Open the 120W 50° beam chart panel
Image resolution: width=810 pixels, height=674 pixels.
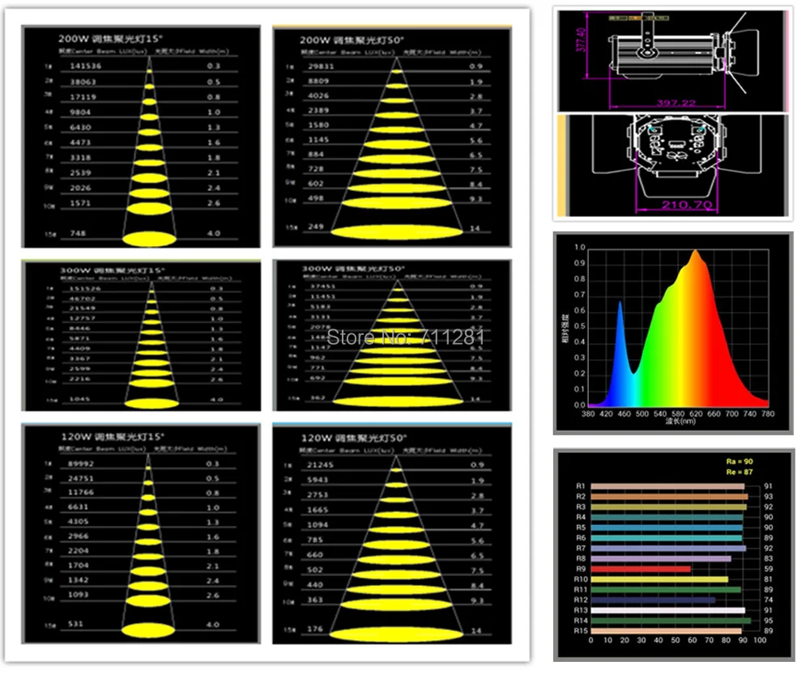click(392, 535)
